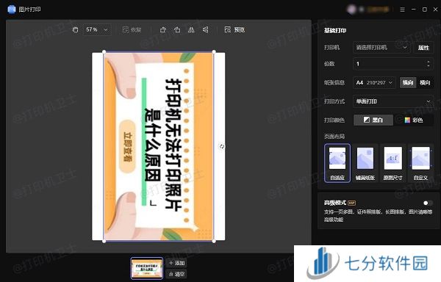Select the 原图尺寸 original size layout
This screenshot has width=441, height=282.
click(x=393, y=163)
